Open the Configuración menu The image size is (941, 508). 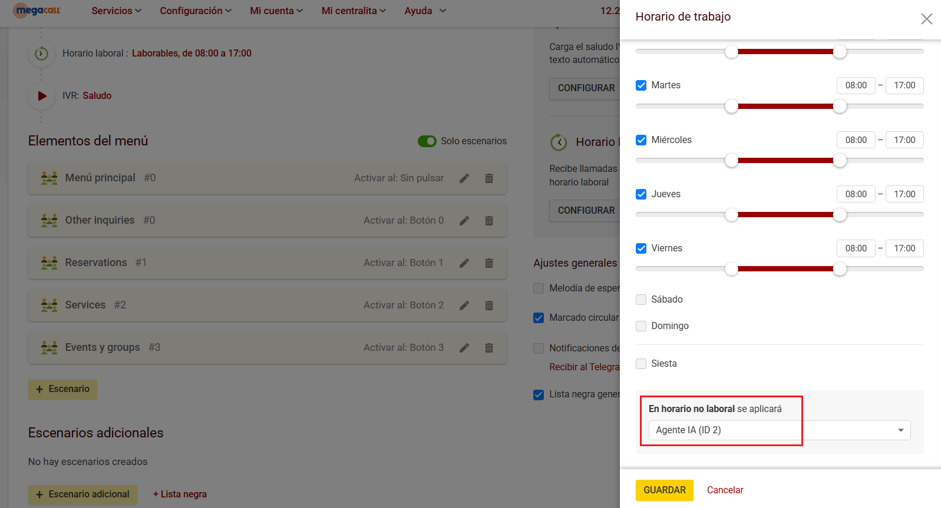pos(196,11)
